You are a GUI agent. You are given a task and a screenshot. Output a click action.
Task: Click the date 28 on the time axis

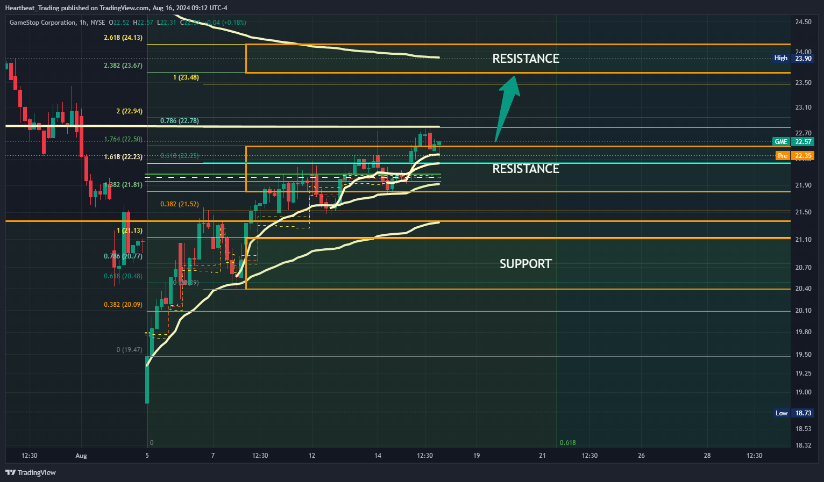(707, 456)
